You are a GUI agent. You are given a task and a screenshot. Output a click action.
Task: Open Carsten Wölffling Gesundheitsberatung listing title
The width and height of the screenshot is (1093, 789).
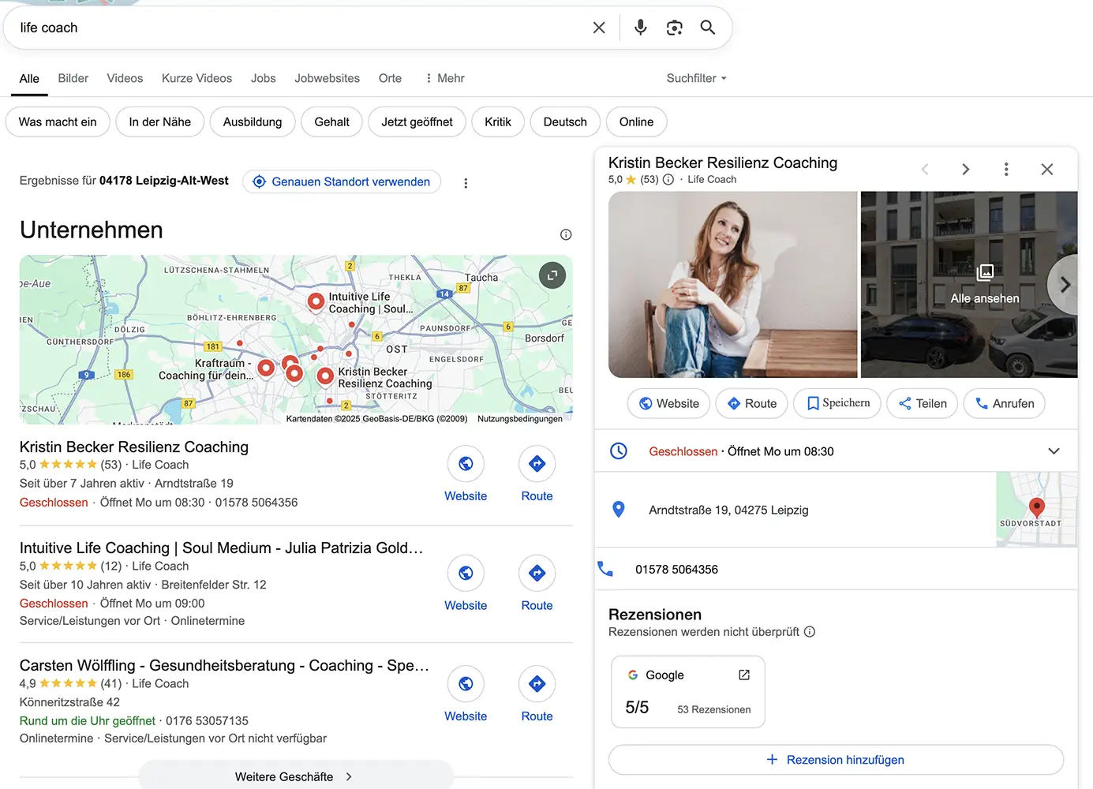pos(224,666)
